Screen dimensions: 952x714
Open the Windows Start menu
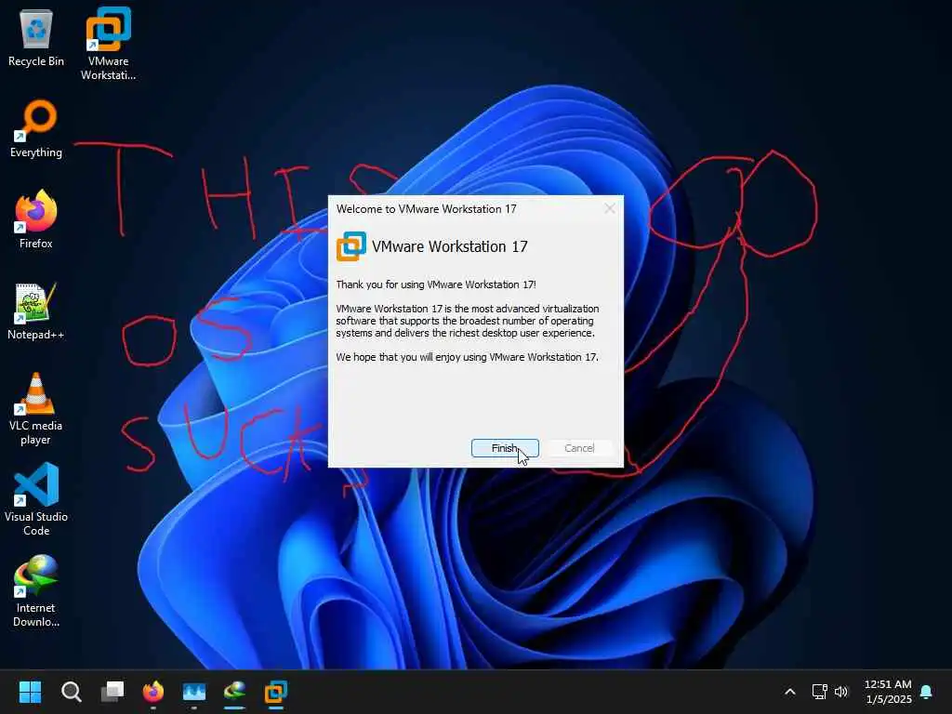click(x=30, y=692)
